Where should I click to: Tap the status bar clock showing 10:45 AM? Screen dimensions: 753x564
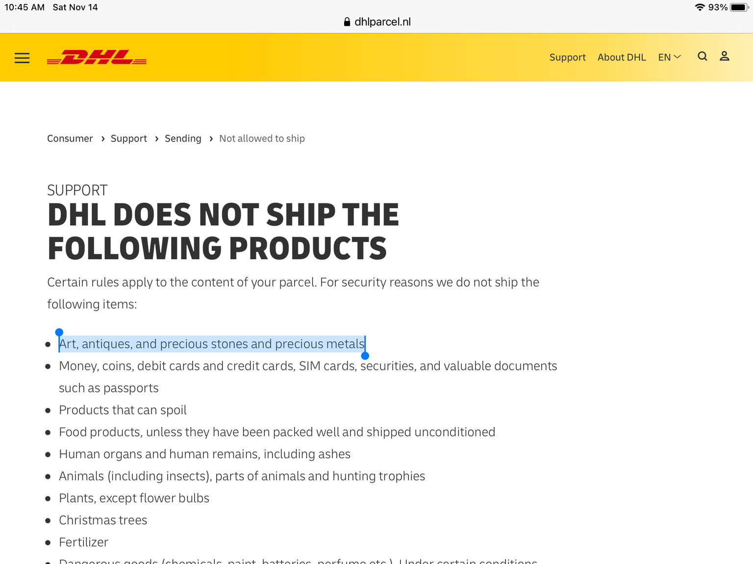pos(25,7)
